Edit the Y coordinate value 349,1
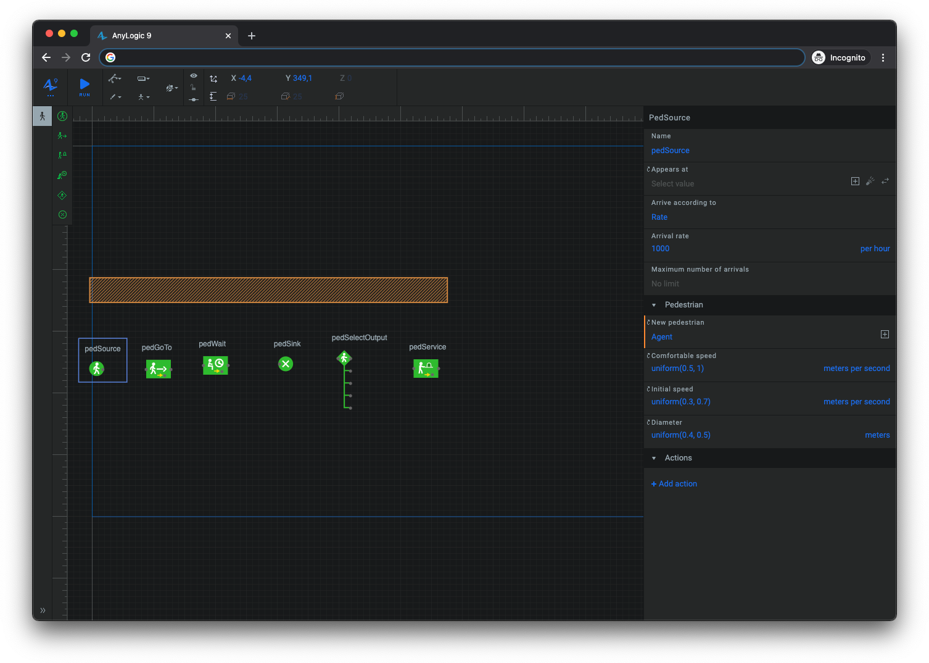 [302, 78]
